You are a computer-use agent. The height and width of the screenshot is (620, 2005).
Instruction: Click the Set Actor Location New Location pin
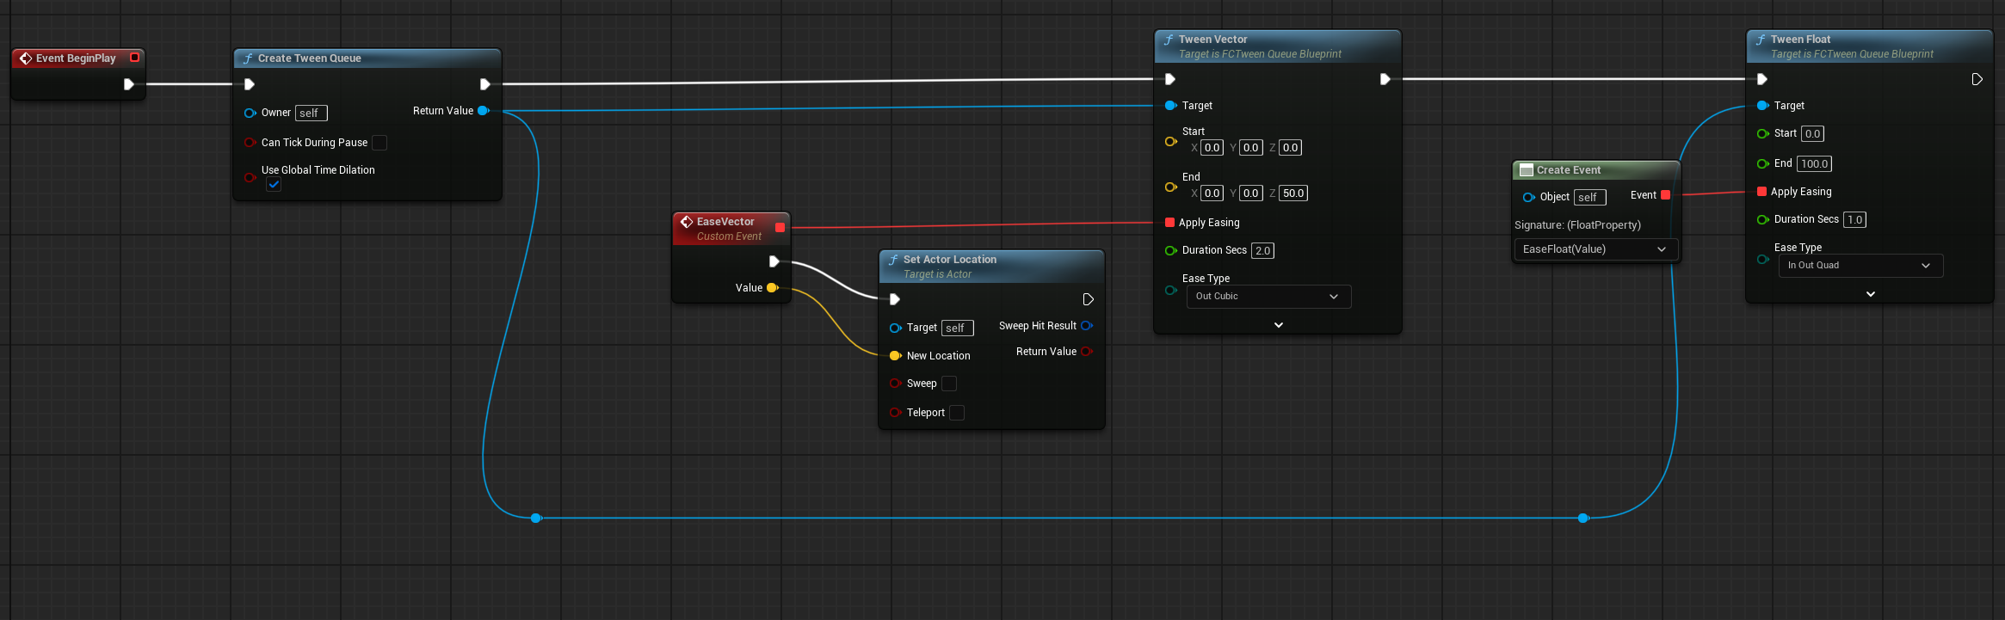click(x=896, y=356)
